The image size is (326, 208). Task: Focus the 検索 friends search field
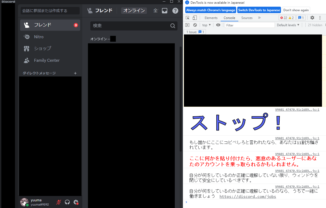click(x=134, y=26)
